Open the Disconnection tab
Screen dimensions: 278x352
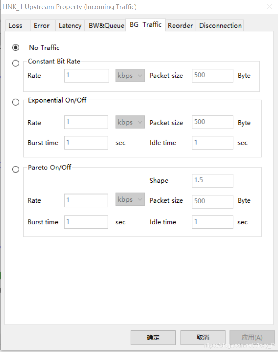click(220, 26)
